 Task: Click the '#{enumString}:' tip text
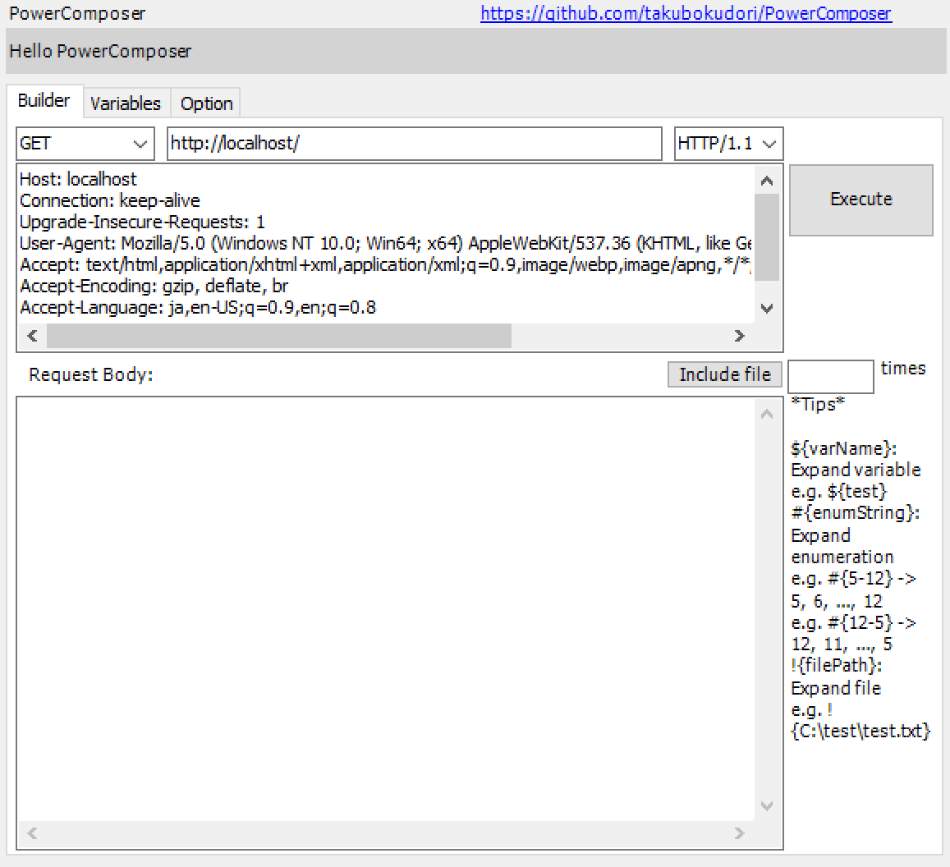click(856, 513)
